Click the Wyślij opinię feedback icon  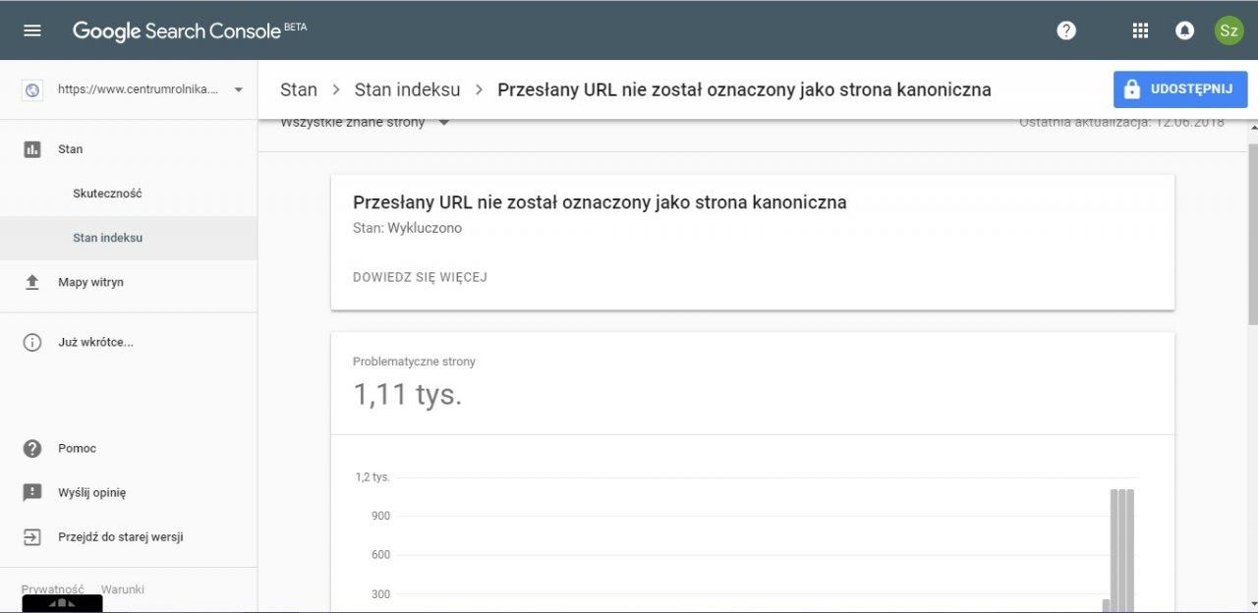(32, 492)
